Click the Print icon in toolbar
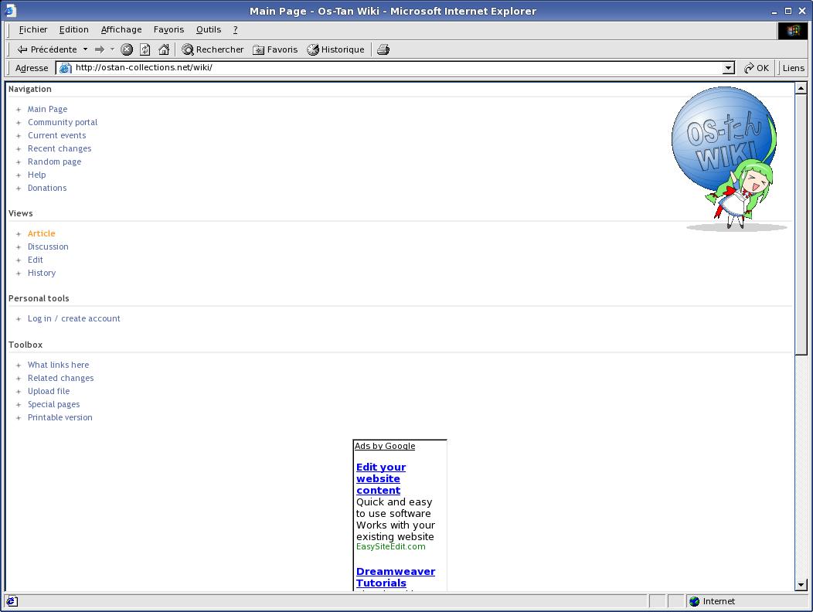Viewport: 813px width, 612px height. pos(383,49)
